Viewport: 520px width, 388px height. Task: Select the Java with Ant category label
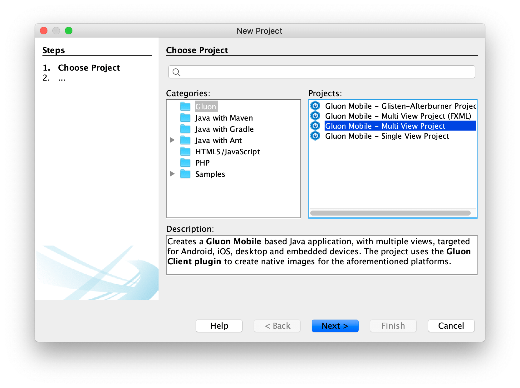tap(218, 141)
